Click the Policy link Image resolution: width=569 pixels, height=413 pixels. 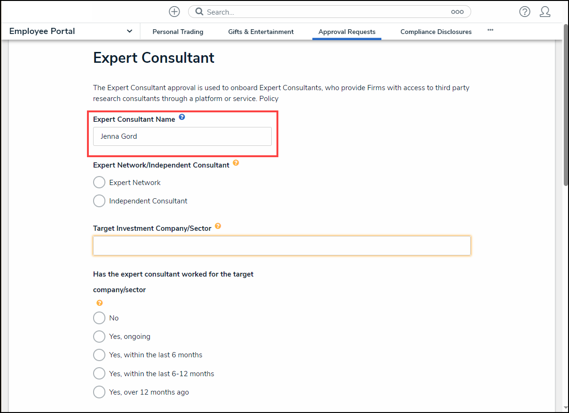266,98
